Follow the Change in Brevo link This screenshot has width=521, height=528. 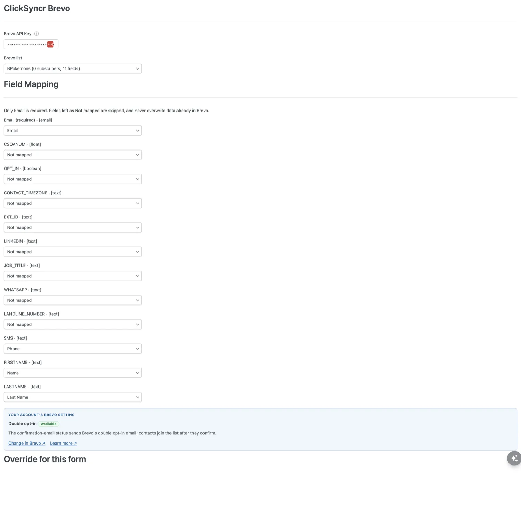(x=27, y=443)
